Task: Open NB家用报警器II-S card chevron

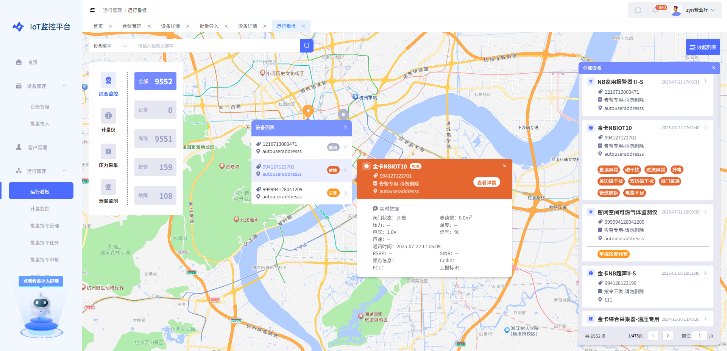Action: [x=705, y=82]
